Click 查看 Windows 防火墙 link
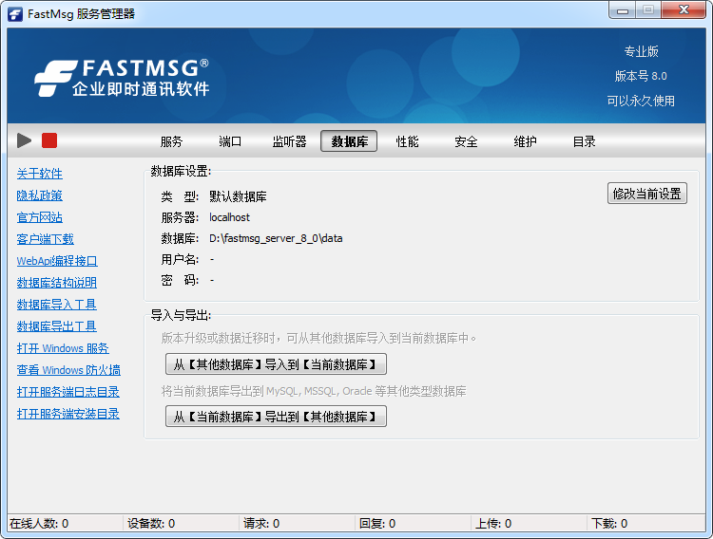This screenshot has height=539, width=713. point(68,370)
